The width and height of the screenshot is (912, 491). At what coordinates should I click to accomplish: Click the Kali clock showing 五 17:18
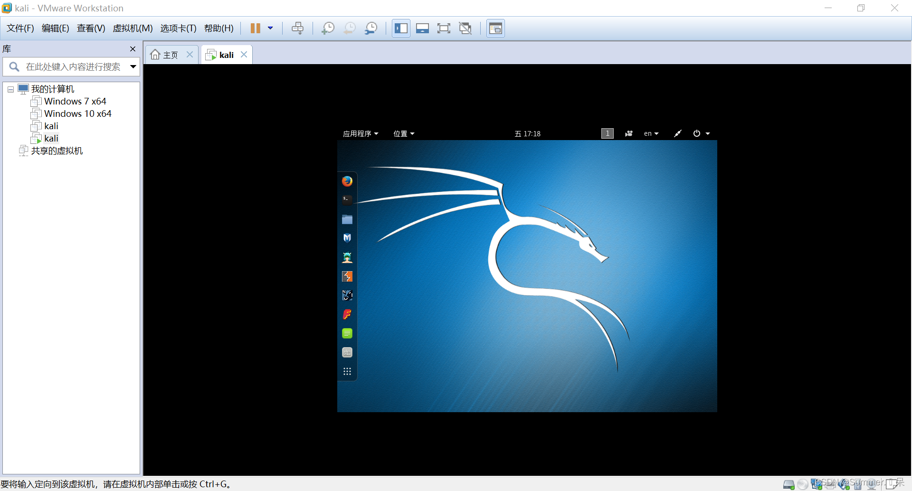(x=527, y=134)
